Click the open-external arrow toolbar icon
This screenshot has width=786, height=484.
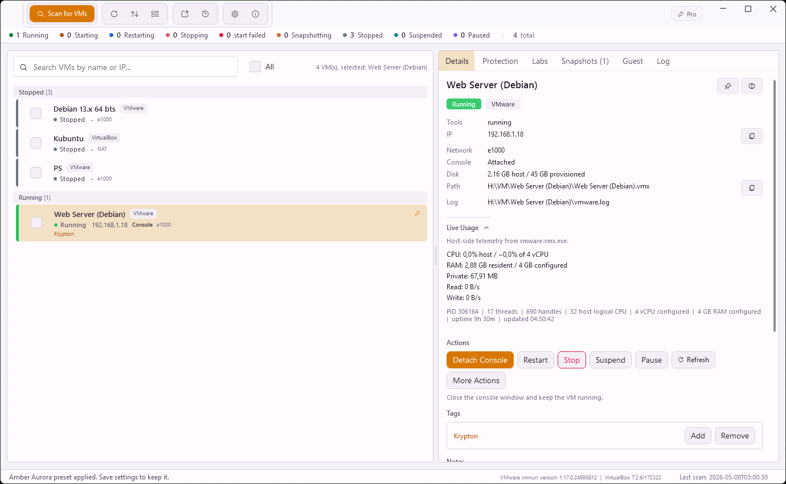pos(185,14)
